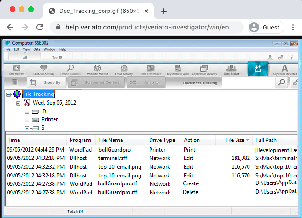Open Online Searches view
This screenshot has height=218, width=302.
(x=71, y=70)
